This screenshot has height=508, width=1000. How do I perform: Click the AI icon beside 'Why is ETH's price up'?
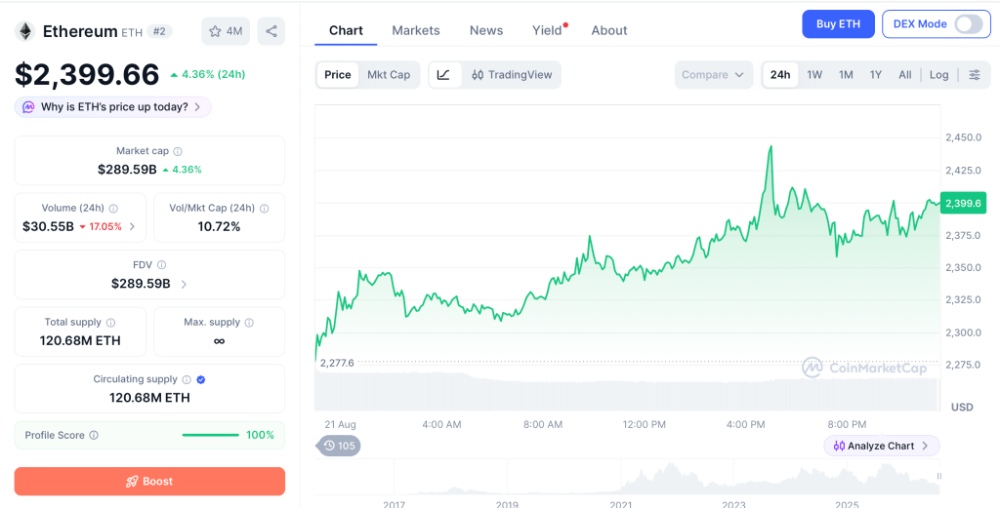(28, 107)
